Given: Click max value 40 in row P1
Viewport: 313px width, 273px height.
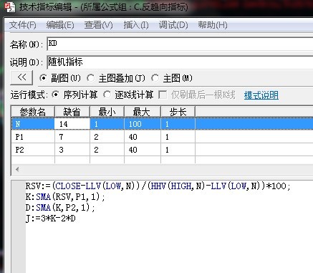Looking at the screenshot, I should [143, 137].
